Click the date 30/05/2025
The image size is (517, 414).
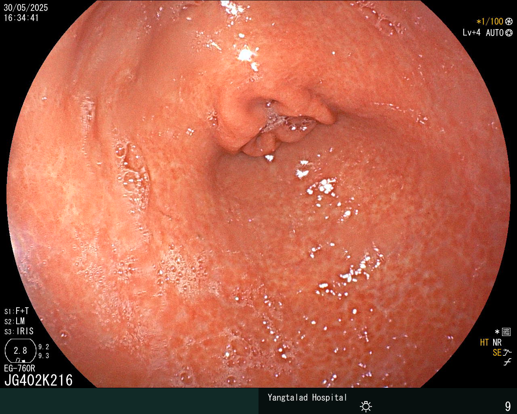[x=25, y=8]
